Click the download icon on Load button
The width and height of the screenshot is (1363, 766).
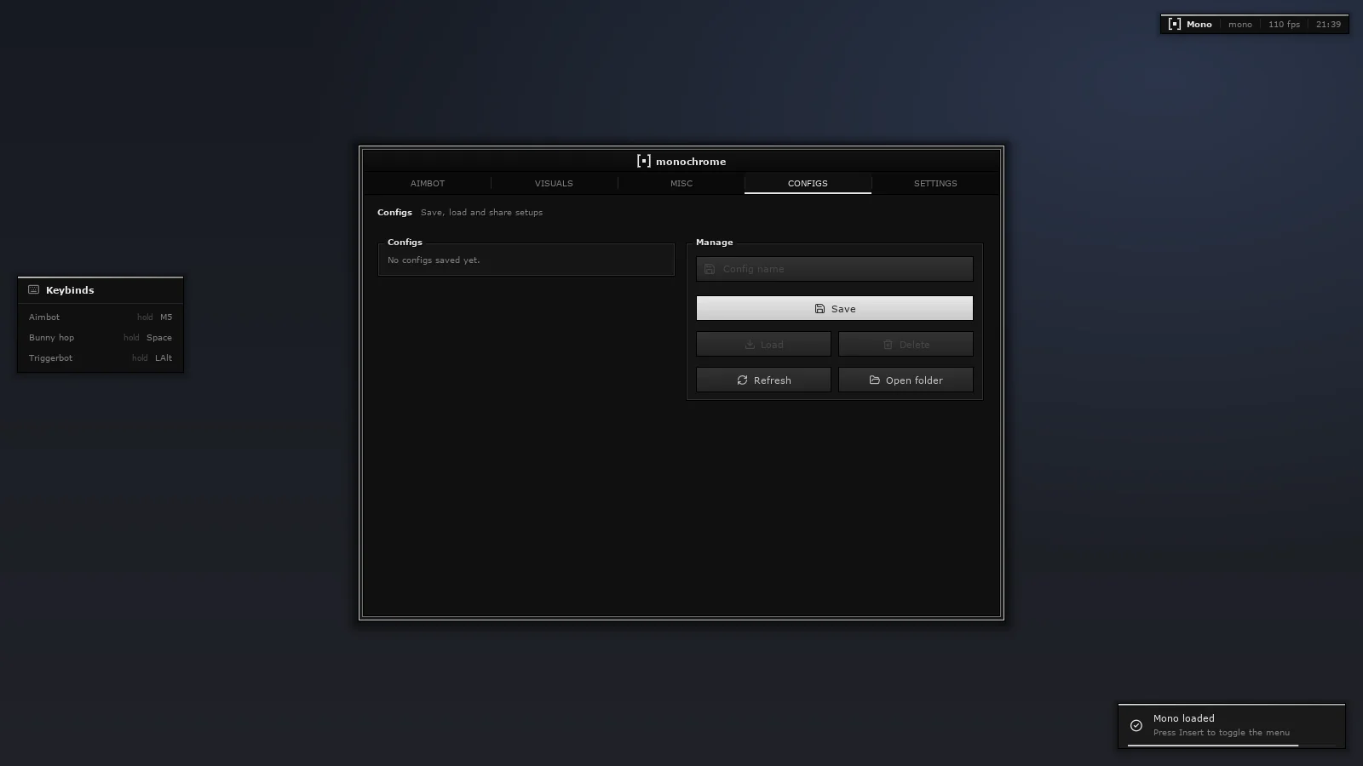coord(750,345)
